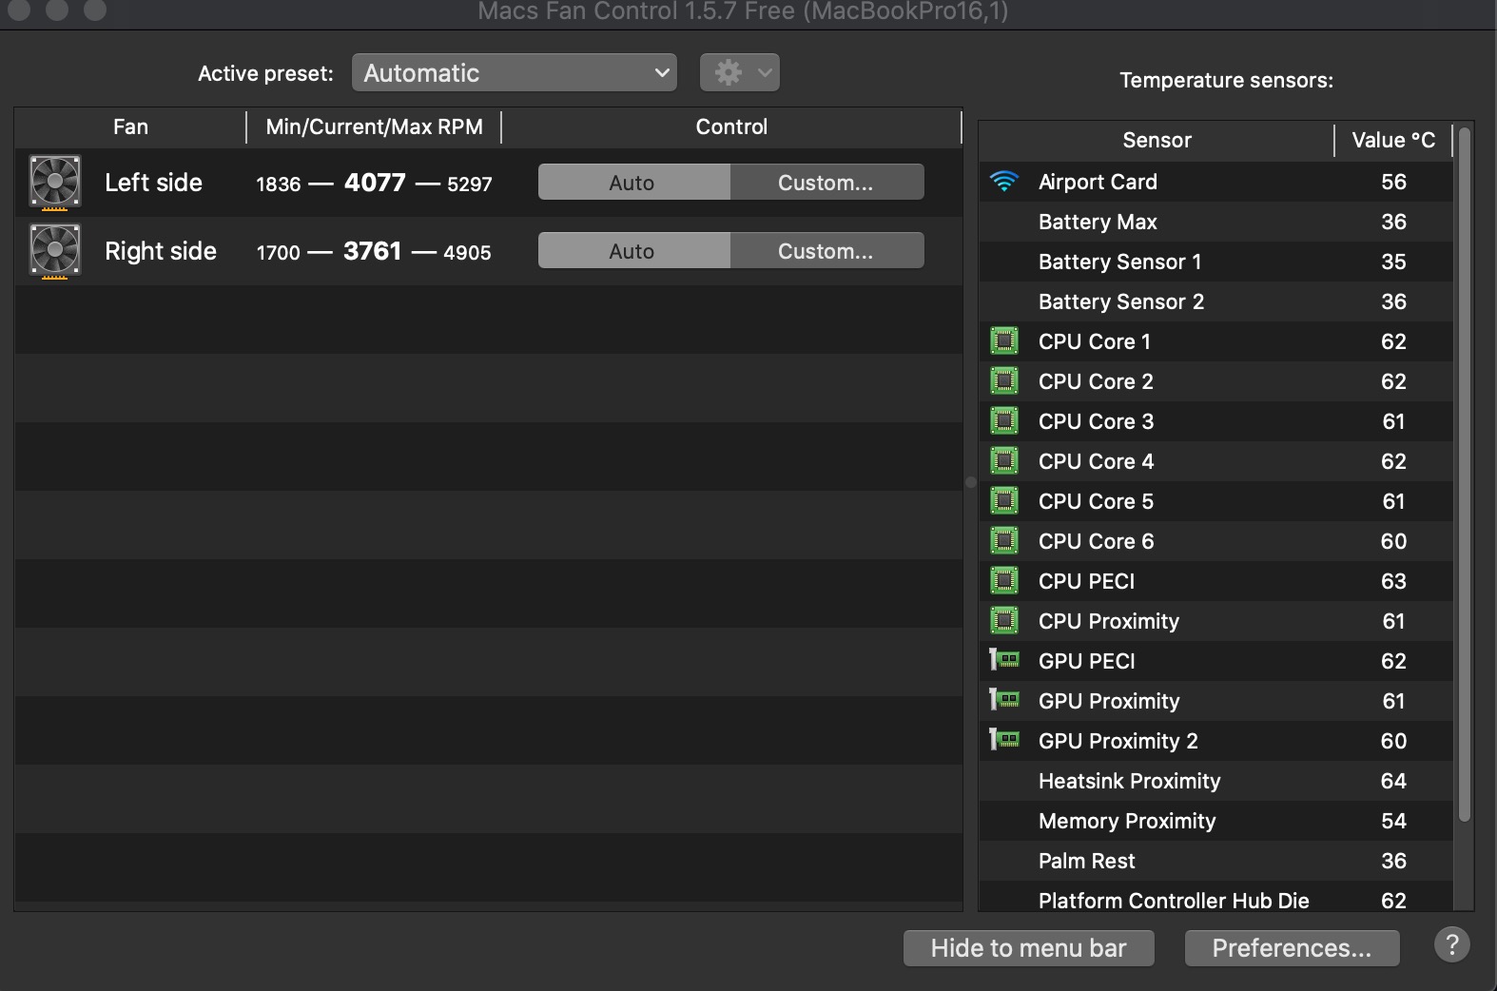Click the GPU Proximity card icon
The image size is (1497, 991).
click(1004, 699)
